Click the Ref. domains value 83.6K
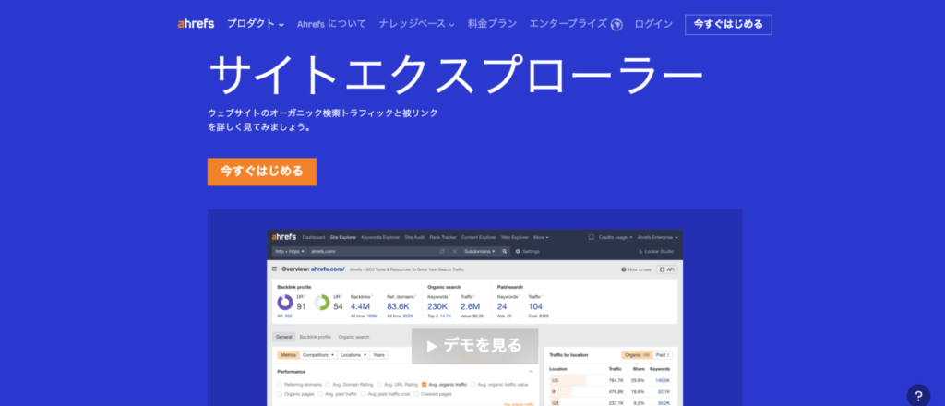This screenshot has width=945, height=406. click(x=399, y=306)
